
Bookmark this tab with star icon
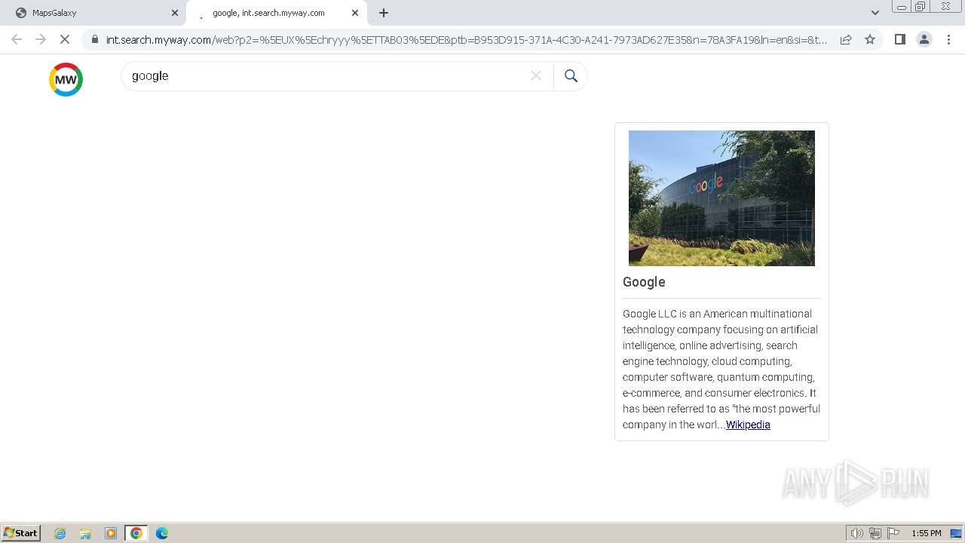tap(870, 39)
